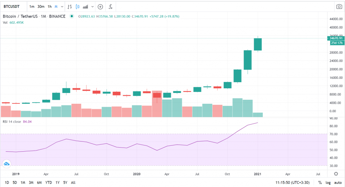Switch to the 30m interval
The height and width of the screenshot is (187, 345).
click(41, 6)
